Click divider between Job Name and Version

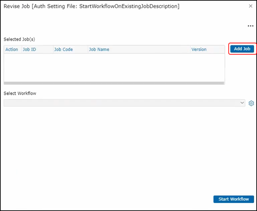click(x=189, y=49)
